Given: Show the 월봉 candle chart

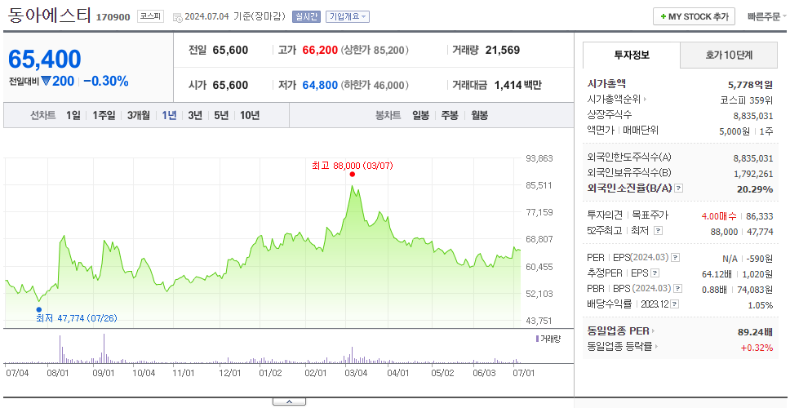Looking at the screenshot, I should tap(480, 115).
